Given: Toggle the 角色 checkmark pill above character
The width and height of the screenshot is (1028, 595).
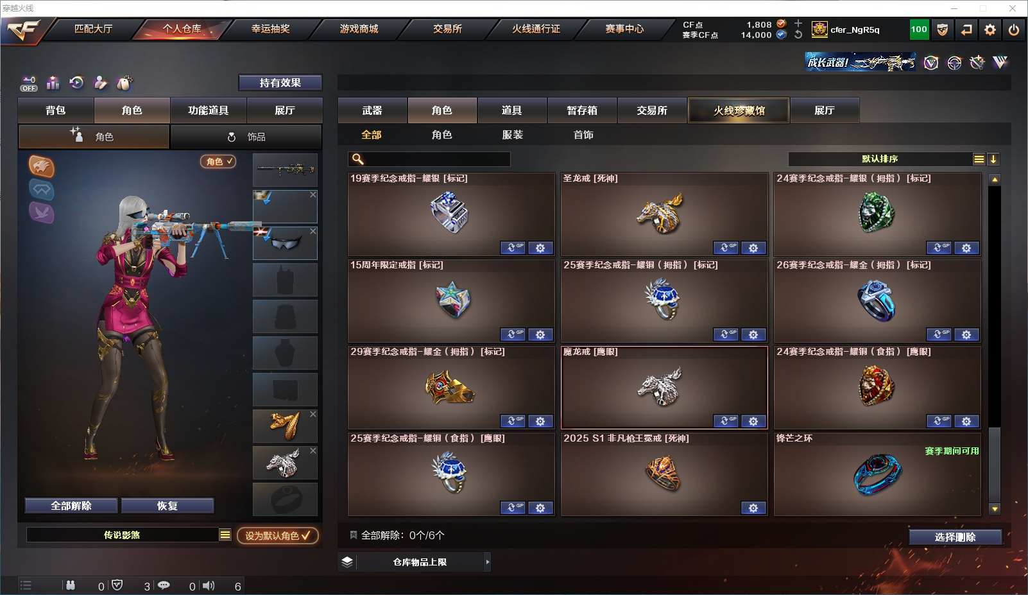Looking at the screenshot, I should (x=218, y=162).
